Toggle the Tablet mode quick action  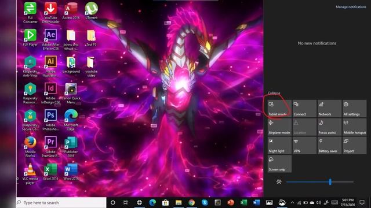tap(279, 109)
